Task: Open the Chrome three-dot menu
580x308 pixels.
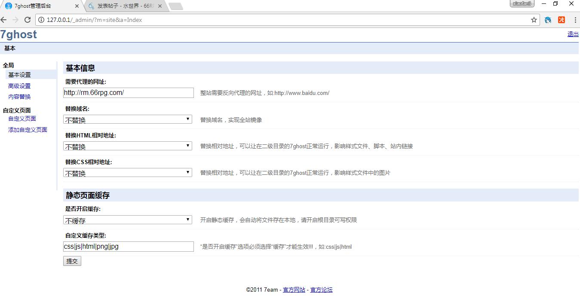Action: pos(575,20)
